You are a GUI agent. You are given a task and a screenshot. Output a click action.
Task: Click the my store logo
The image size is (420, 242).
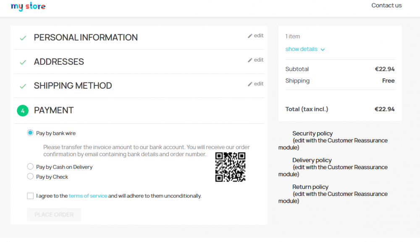click(28, 7)
